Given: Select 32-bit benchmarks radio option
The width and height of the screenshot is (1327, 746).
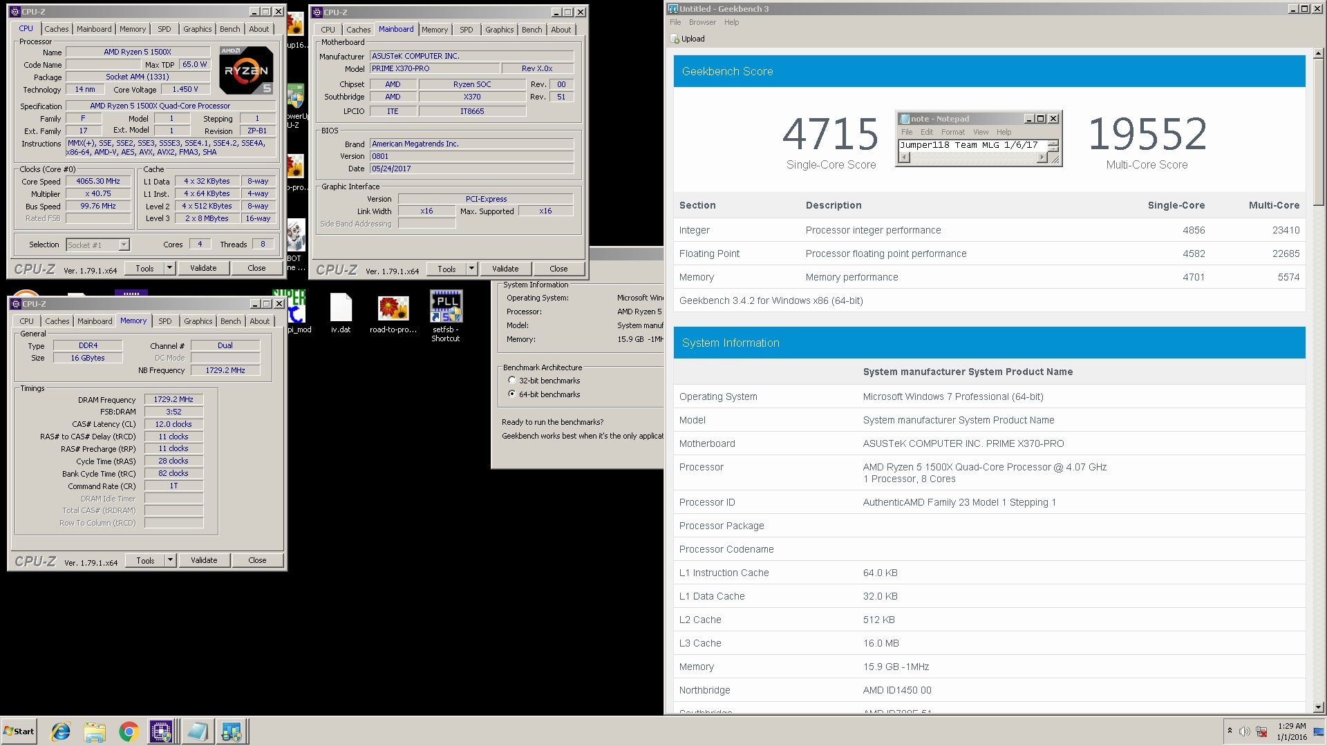Looking at the screenshot, I should [512, 381].
